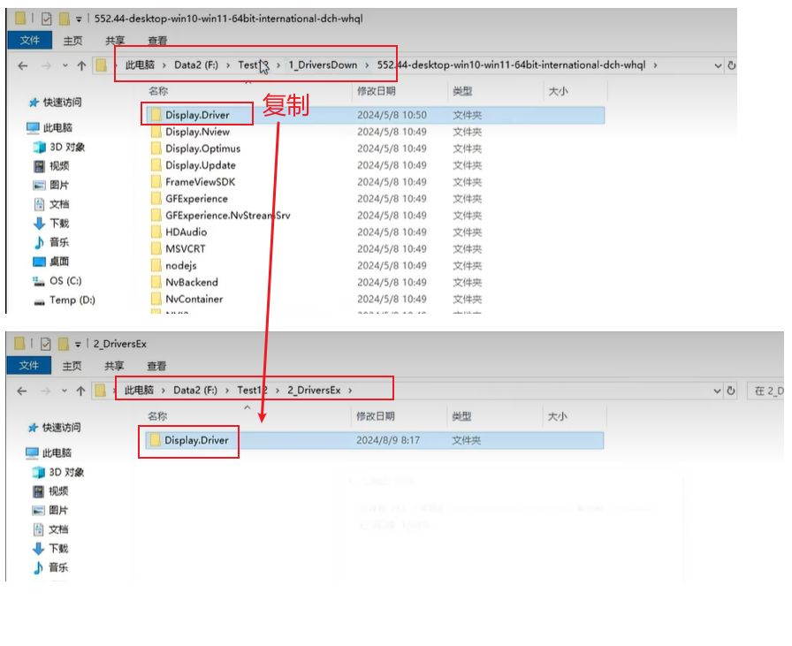The image size is (792, 646).
Task: Open the GFExperience.NvStreamSrv folder
Action: 227,215
